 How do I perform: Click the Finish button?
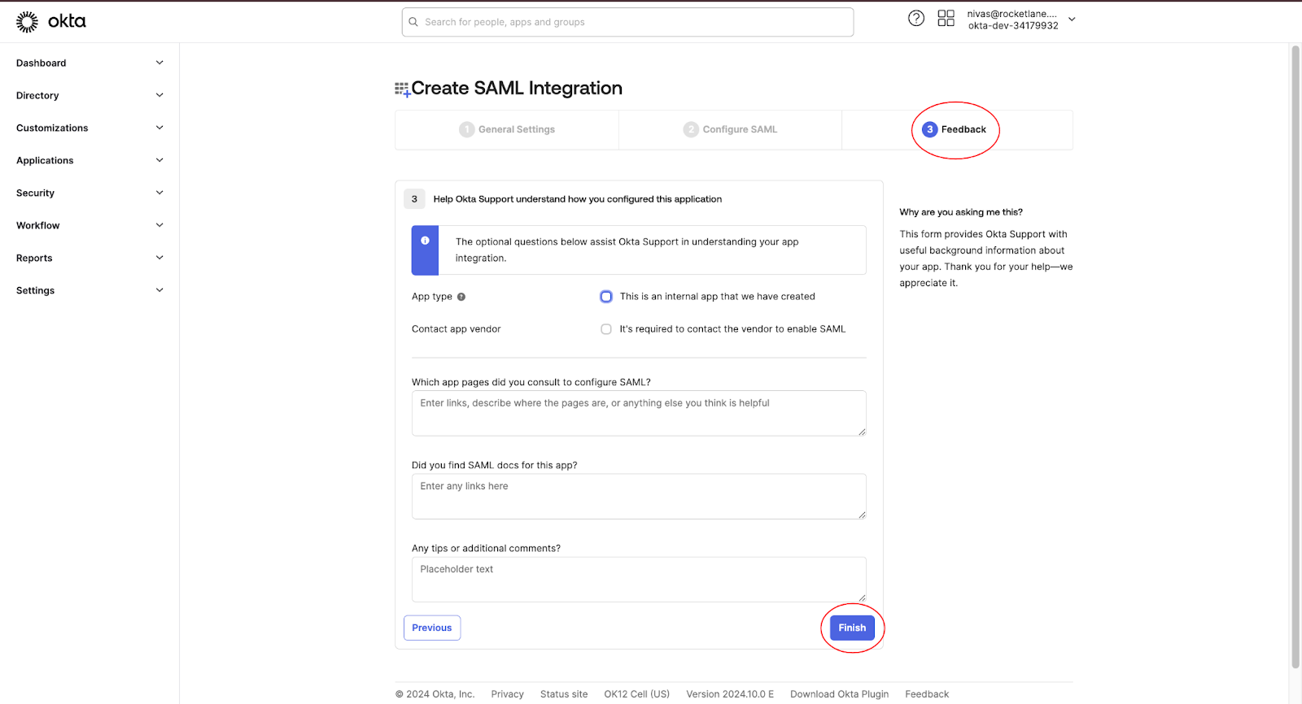pyautogui.click(x=852, y=628)
